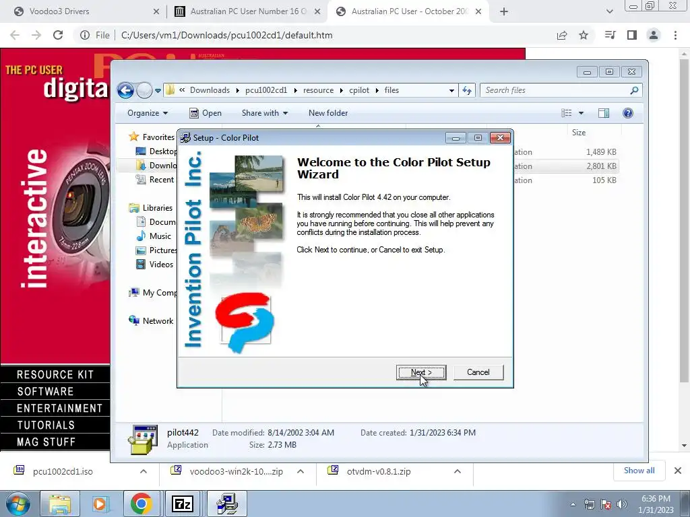Open Windows Start menu

[18, 504]
